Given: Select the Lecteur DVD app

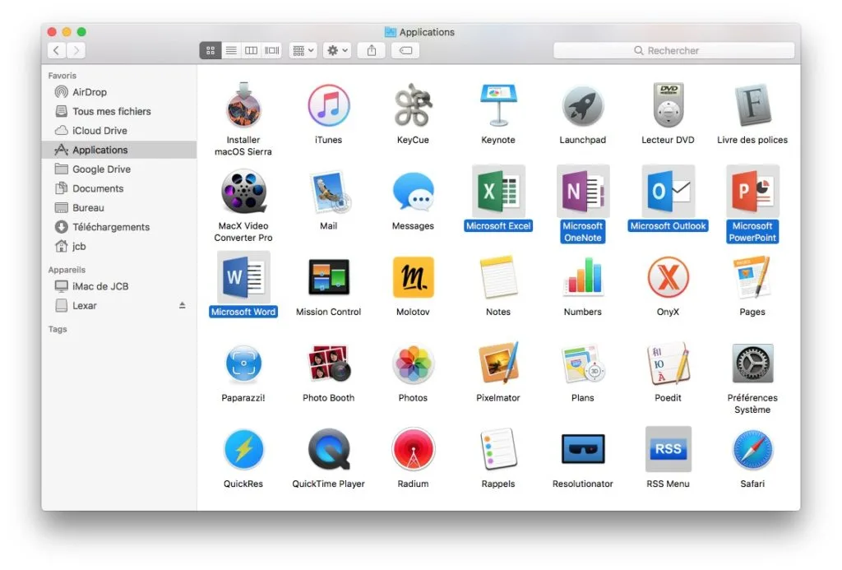Looking at the screenshot, I should click(668, 106).
